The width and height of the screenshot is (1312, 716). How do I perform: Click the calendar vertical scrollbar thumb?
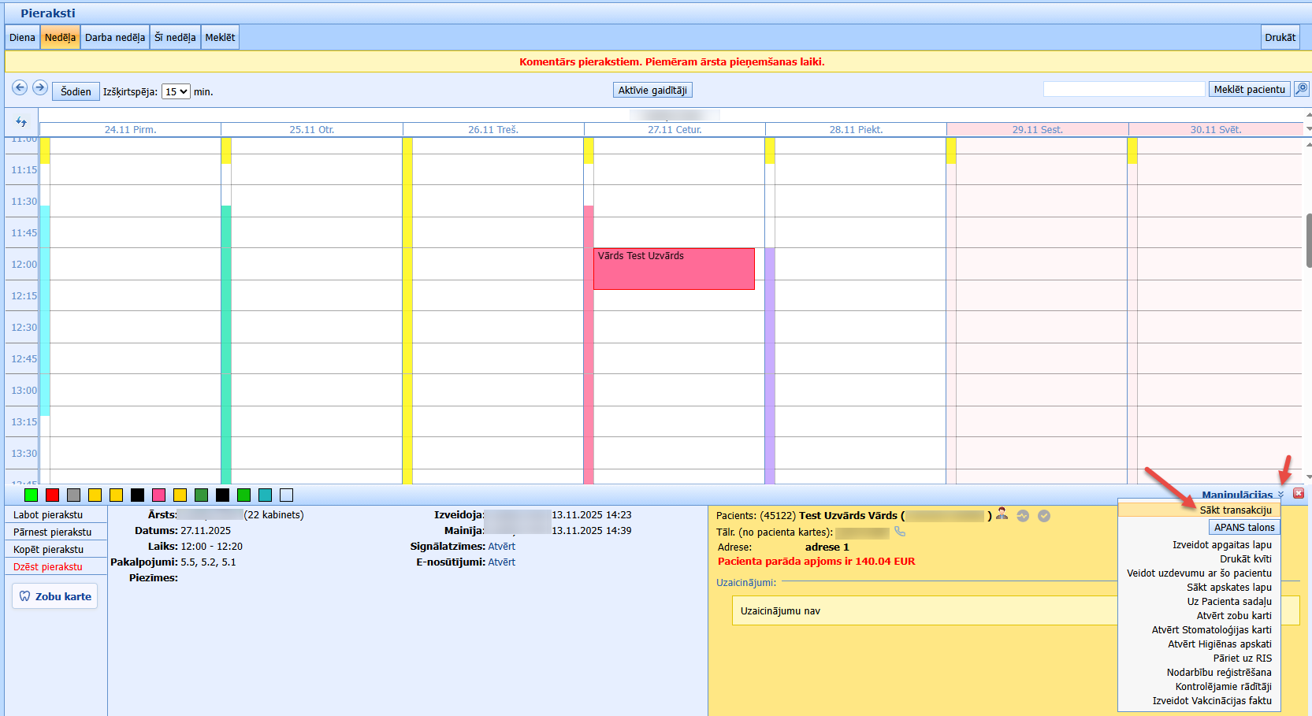point(1309,240)
